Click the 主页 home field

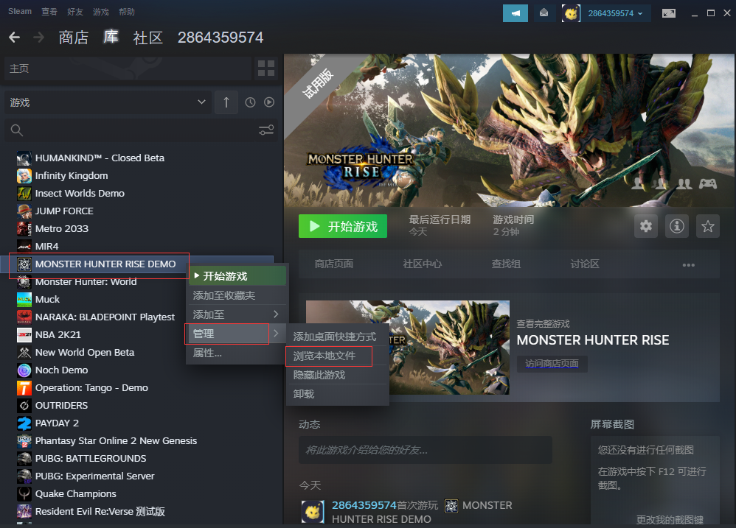click(128, 68)
